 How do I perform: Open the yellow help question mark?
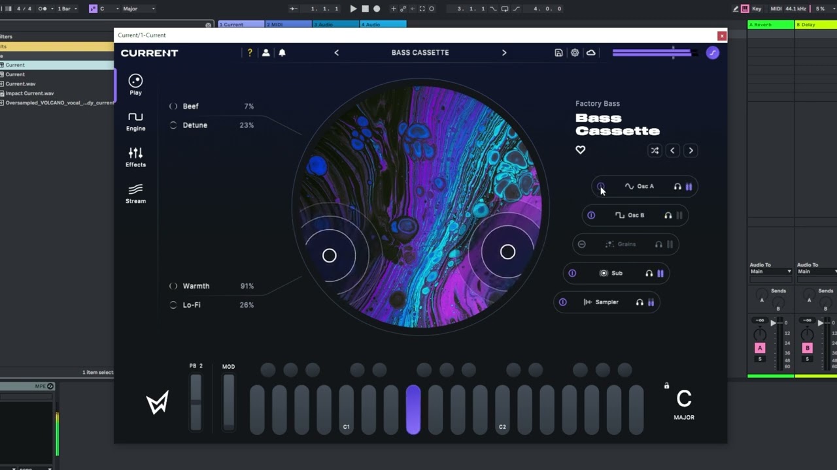tap(250, 53)
